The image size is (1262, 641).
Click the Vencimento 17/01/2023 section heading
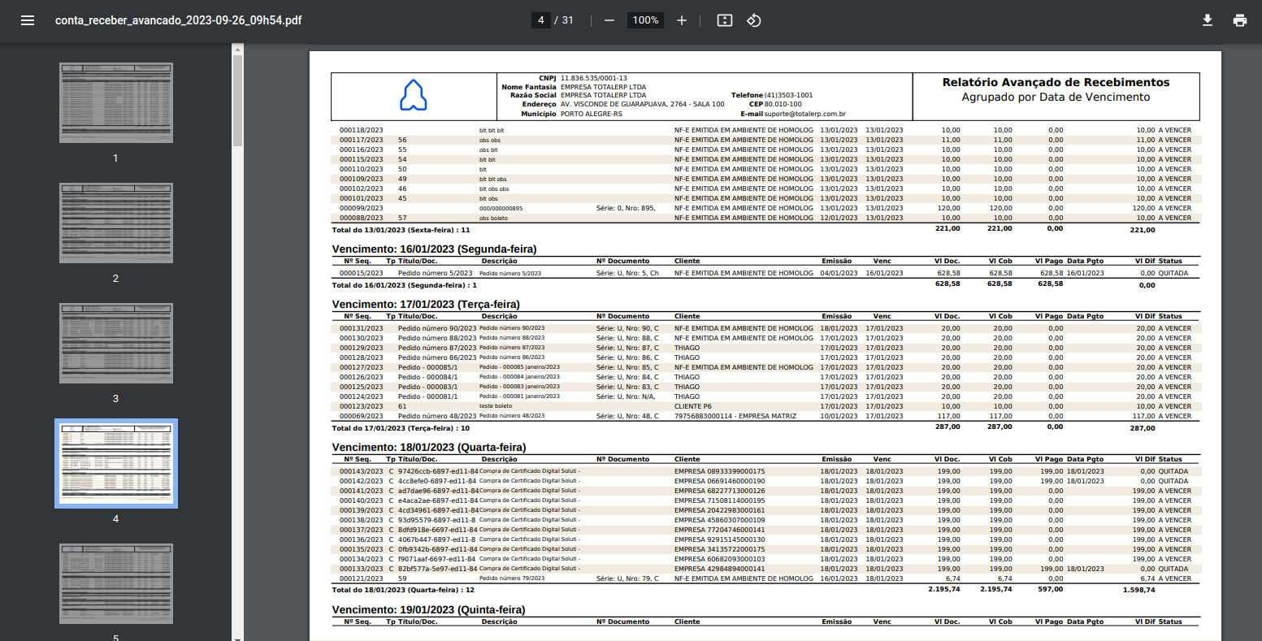tap(426, 305)
